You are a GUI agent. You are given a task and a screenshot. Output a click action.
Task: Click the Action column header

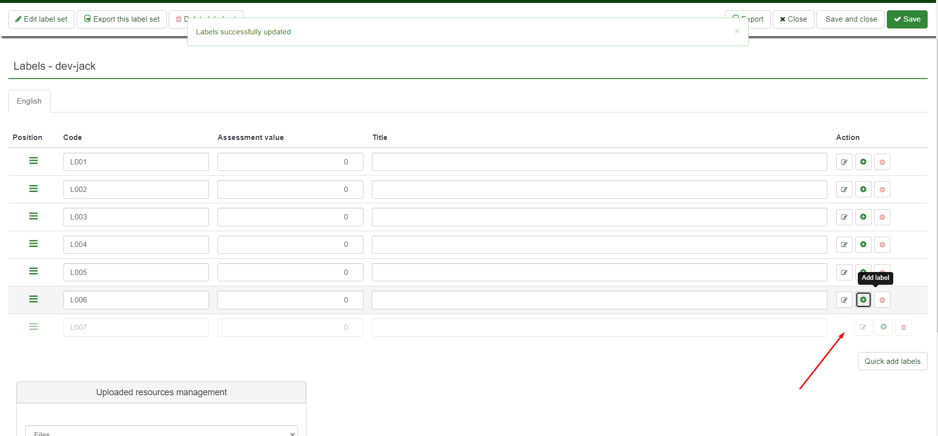click(x=847, y=137)
